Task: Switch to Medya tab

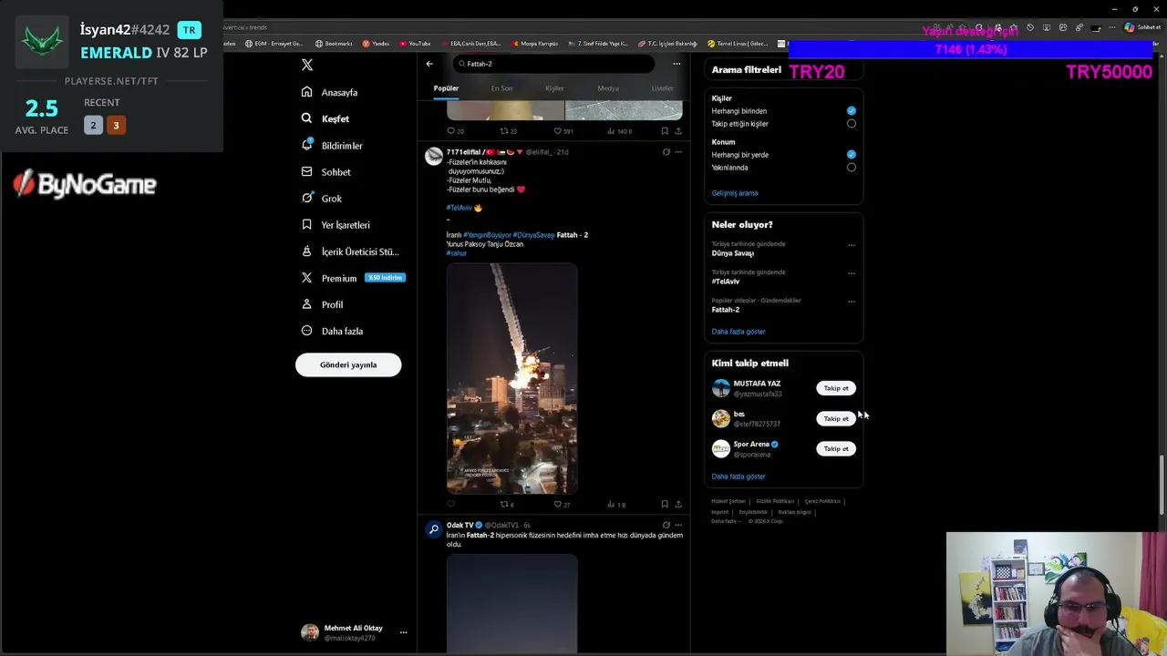Action: click(x=608, y=88)
